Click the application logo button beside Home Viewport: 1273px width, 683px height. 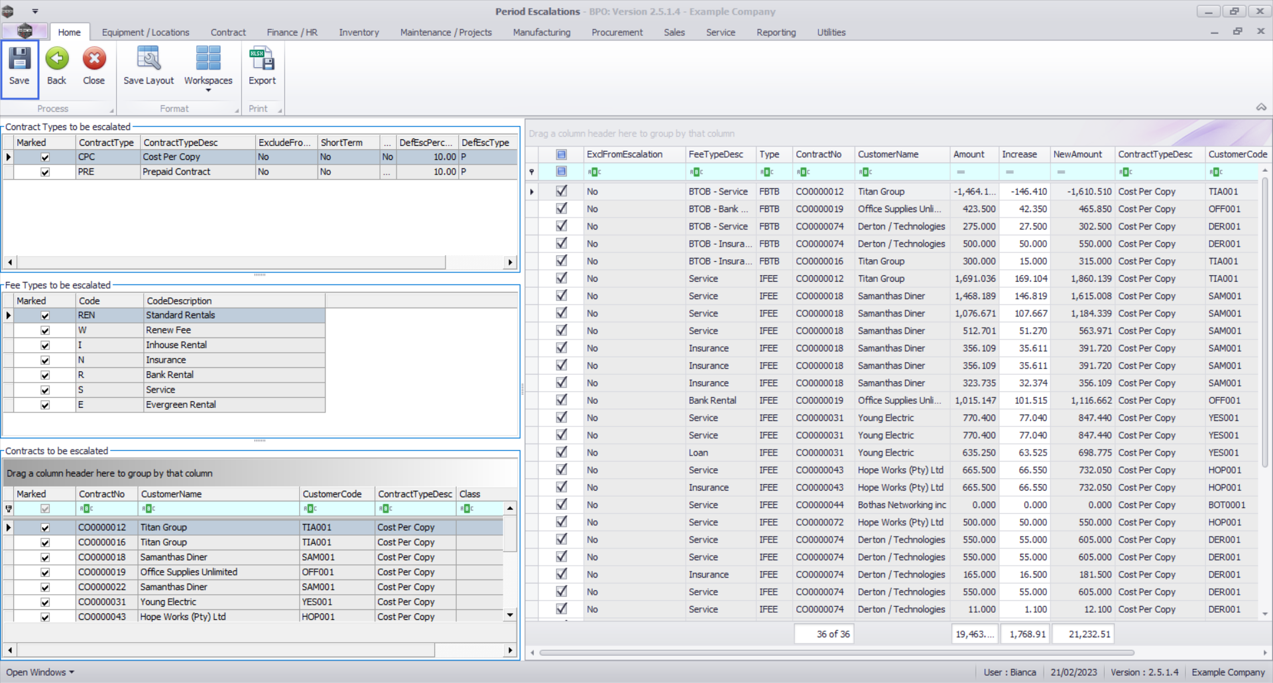25,31
